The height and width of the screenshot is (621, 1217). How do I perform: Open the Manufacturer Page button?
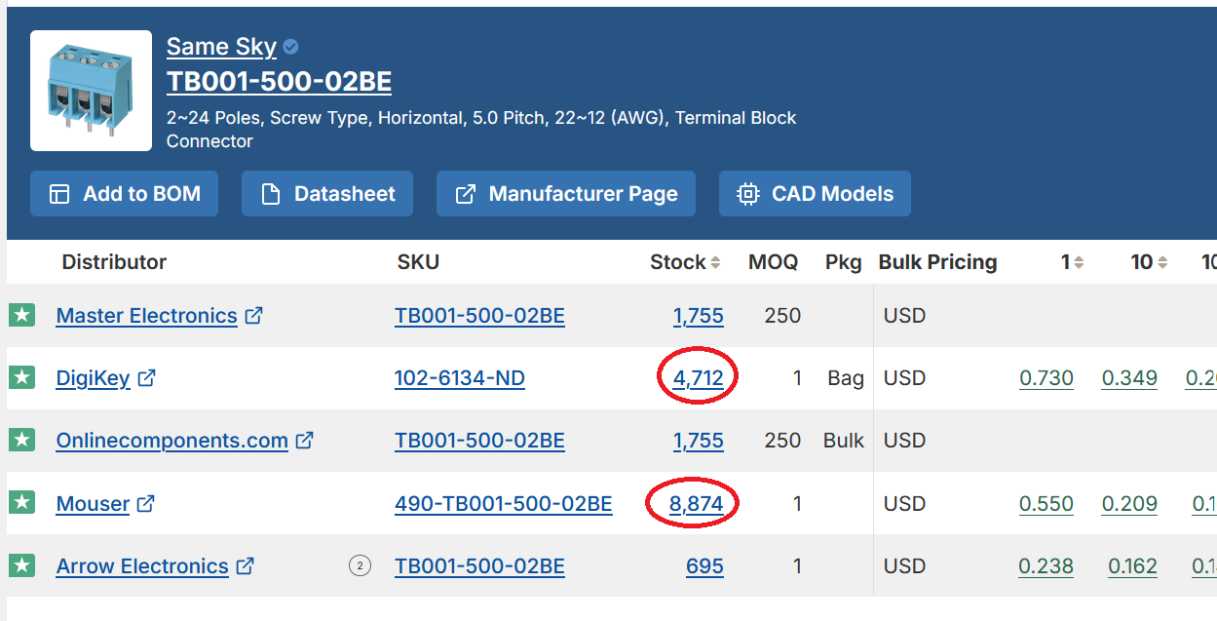point(566,194)
